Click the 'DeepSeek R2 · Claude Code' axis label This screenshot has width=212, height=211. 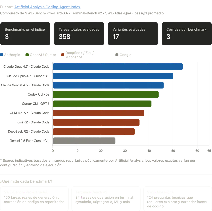coord(29,132)
